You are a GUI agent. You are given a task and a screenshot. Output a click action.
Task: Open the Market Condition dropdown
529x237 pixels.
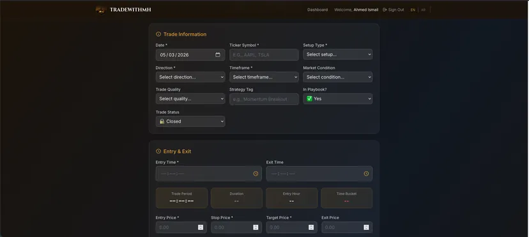pyautogui.click(x=338, y=77)
